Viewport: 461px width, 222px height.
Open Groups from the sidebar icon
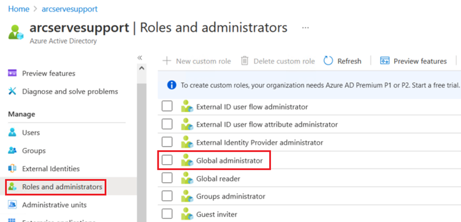(12, 150)
